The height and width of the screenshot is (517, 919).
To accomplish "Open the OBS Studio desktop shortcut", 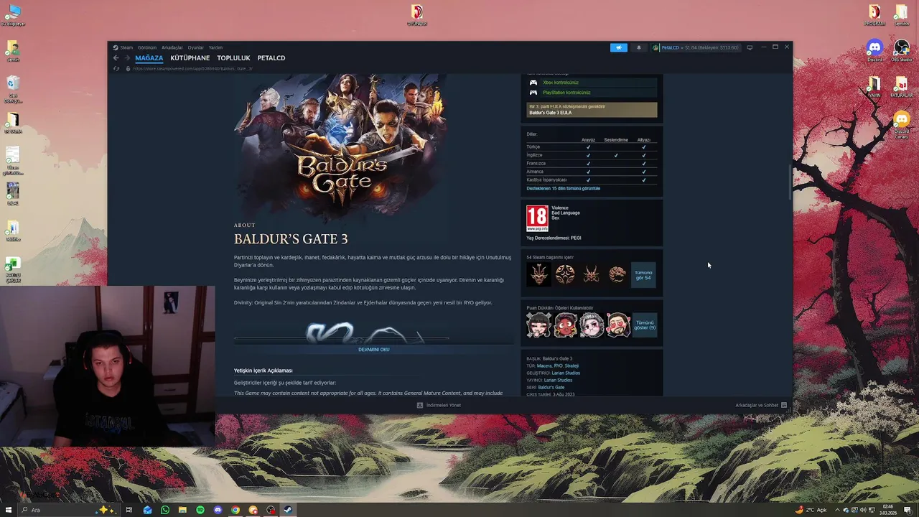I will coord(902,51).
